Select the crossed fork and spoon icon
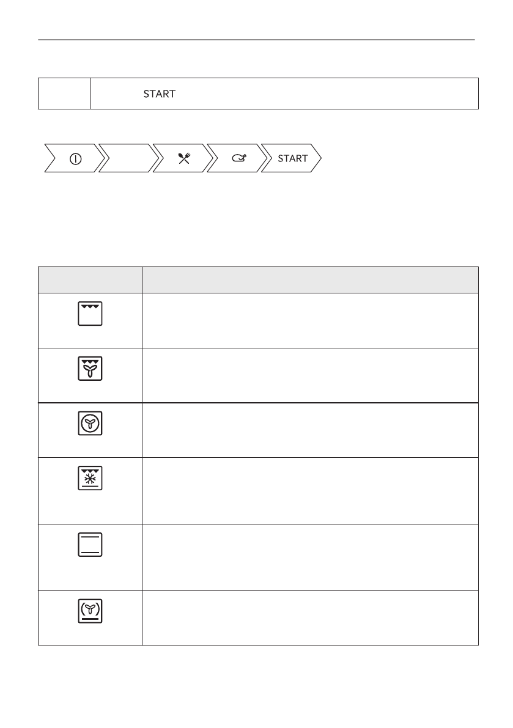513x728 pixels. [183, 158]
